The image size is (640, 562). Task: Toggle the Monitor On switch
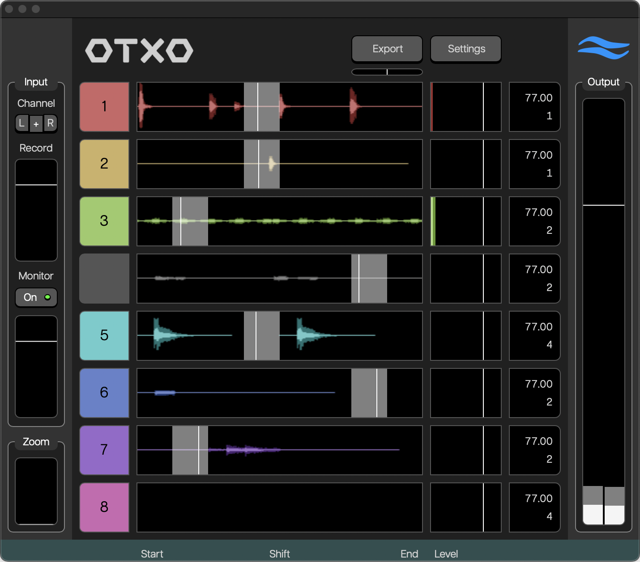click(36, 297)
